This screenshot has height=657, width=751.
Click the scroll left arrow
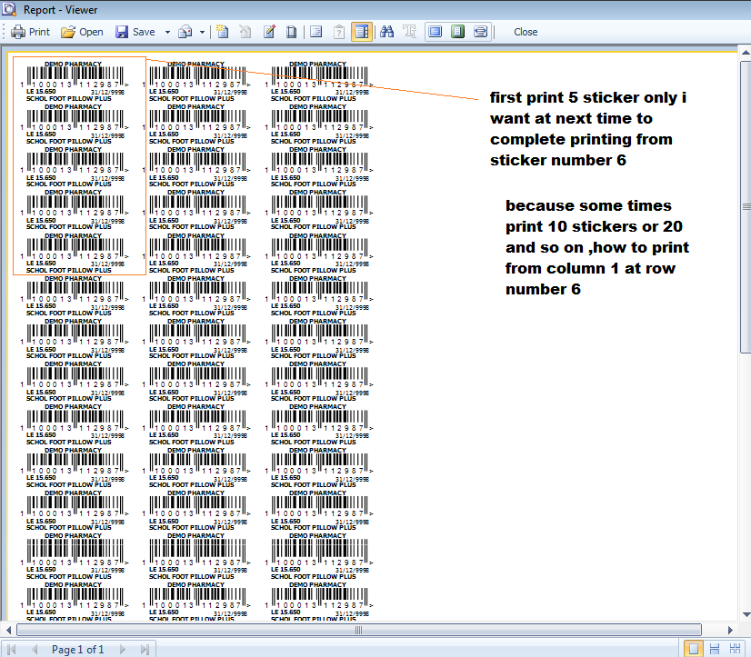(x=8, y=630)
